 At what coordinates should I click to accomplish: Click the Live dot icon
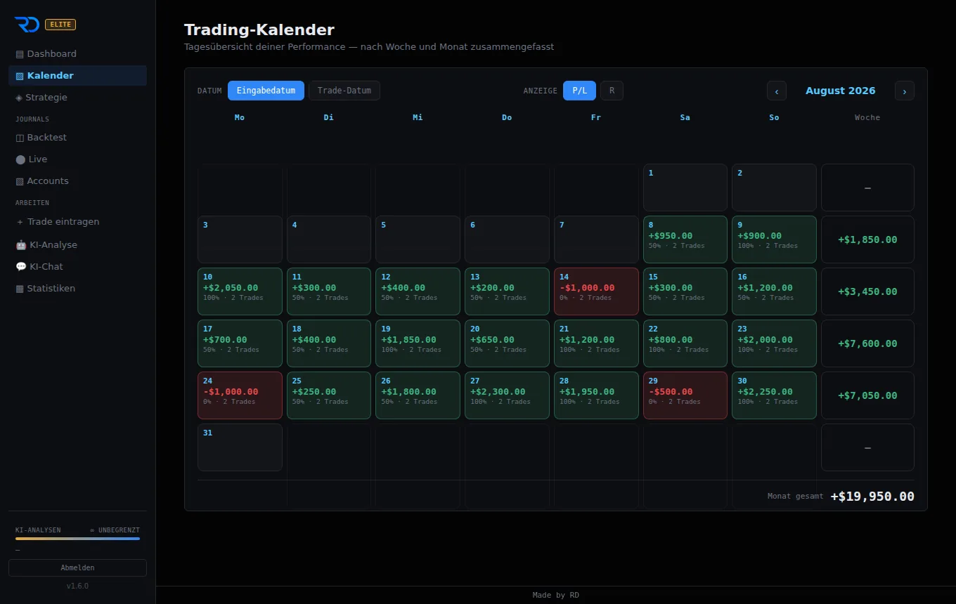[20, 159]
